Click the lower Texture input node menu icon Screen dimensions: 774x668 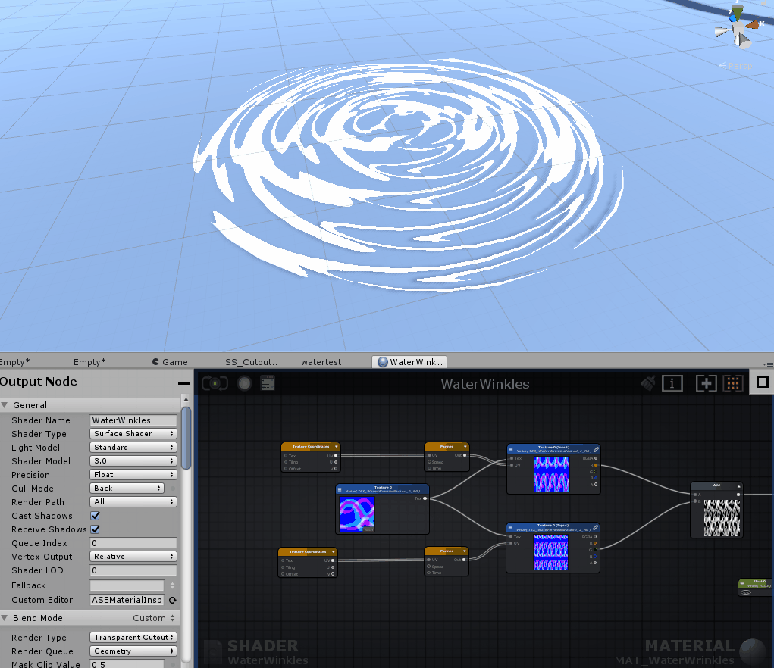510,528
